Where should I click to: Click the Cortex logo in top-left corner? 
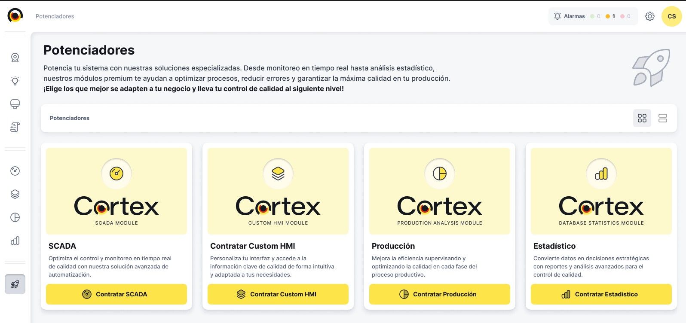15,16
